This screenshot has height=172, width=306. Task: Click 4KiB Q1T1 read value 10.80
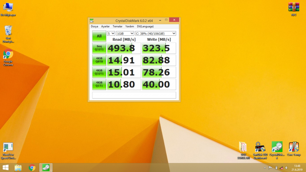click(124, 84)
